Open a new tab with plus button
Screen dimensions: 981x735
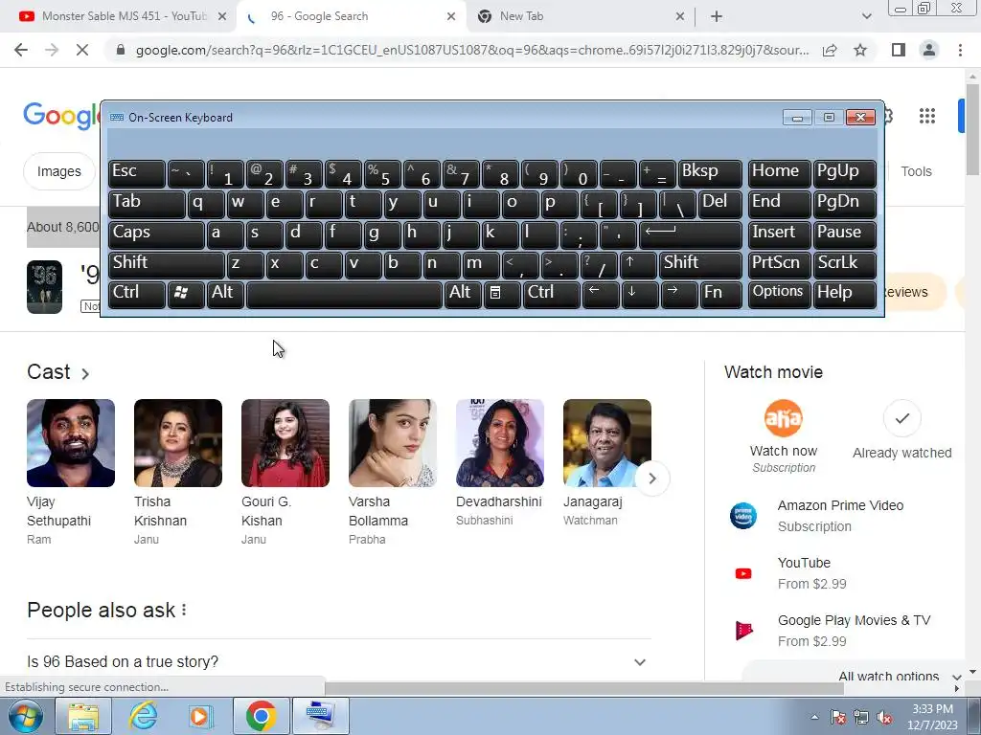(717, 16)
